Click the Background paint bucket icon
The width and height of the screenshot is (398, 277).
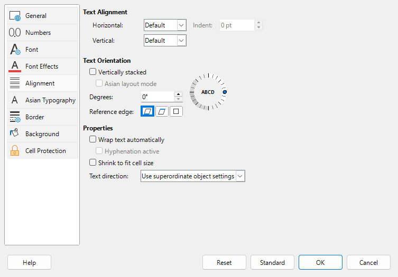(14, 133)
